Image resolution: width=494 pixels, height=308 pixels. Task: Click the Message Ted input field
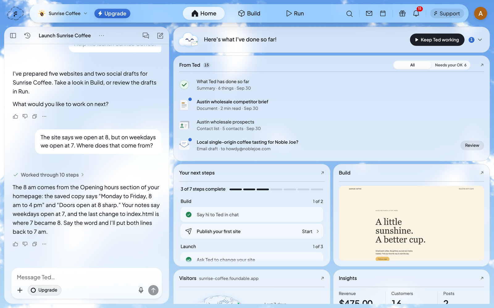[86, 277]
